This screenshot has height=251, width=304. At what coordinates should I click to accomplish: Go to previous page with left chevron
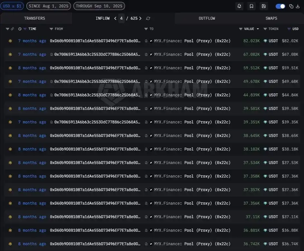click(x=115, y=18)
